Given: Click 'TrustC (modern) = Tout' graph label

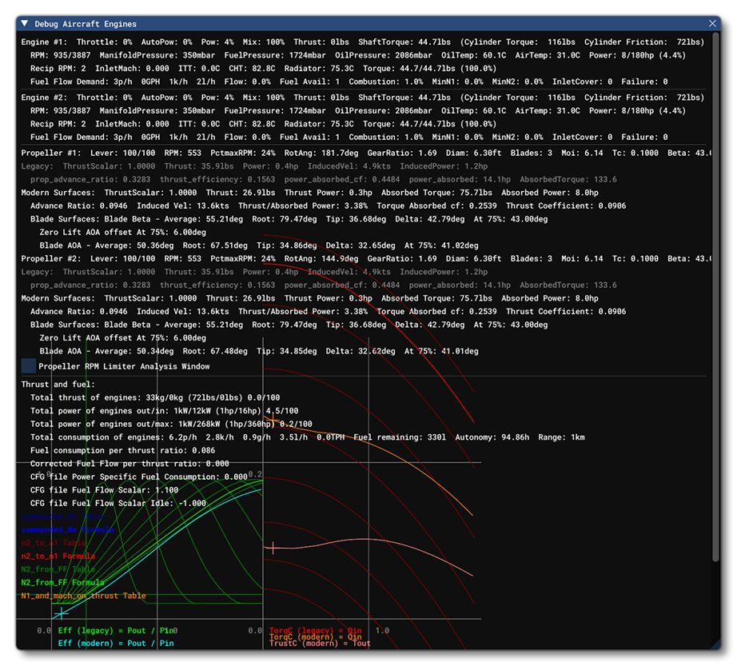Looking at the screenshot, I should (320, 644).
